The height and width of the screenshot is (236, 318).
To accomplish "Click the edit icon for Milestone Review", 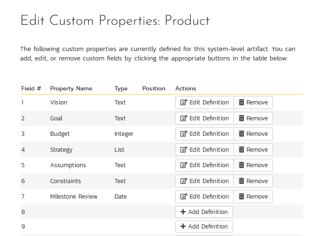I will click(x=184, y=197).
